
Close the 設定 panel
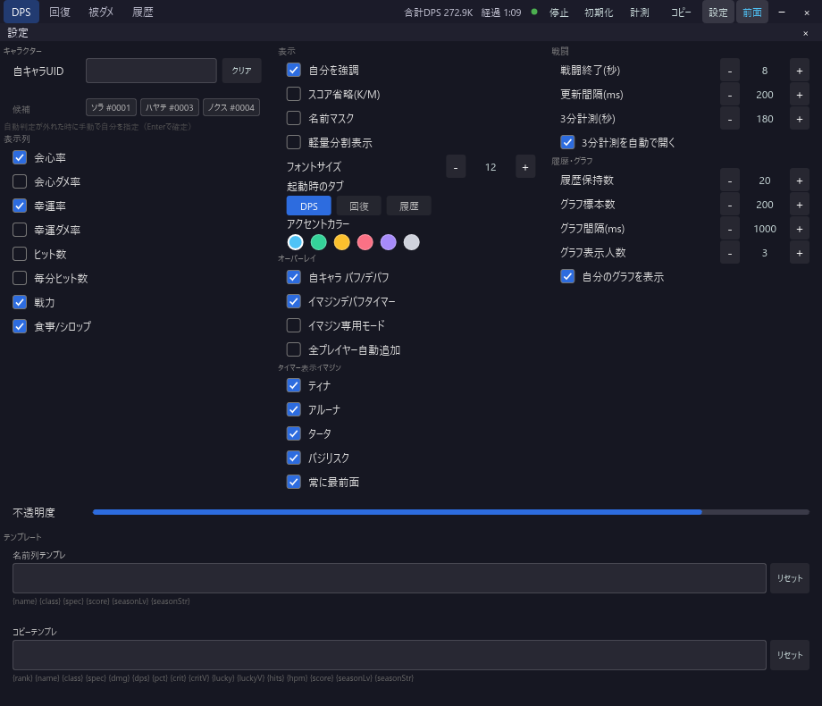point(806,34)
